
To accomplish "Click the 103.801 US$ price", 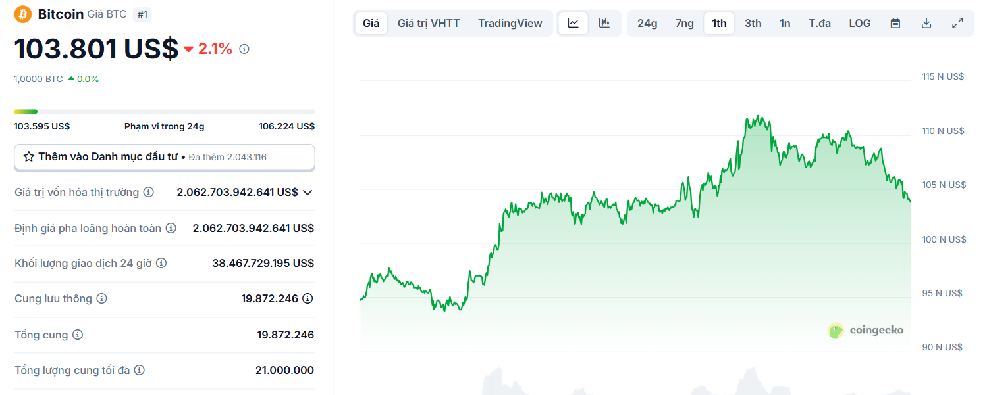I will (x=96, y=49).
